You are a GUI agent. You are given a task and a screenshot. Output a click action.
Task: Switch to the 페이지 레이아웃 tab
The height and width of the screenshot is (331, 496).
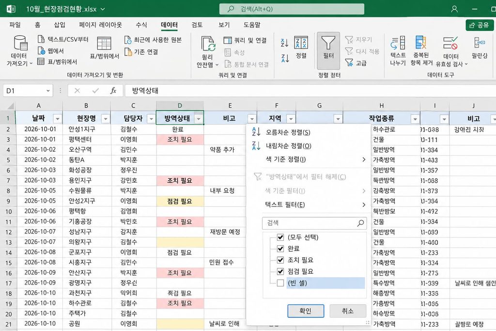100,25
